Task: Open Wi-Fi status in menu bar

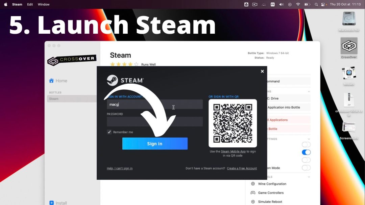Action: pyautogui.click(x=298, y=4)
